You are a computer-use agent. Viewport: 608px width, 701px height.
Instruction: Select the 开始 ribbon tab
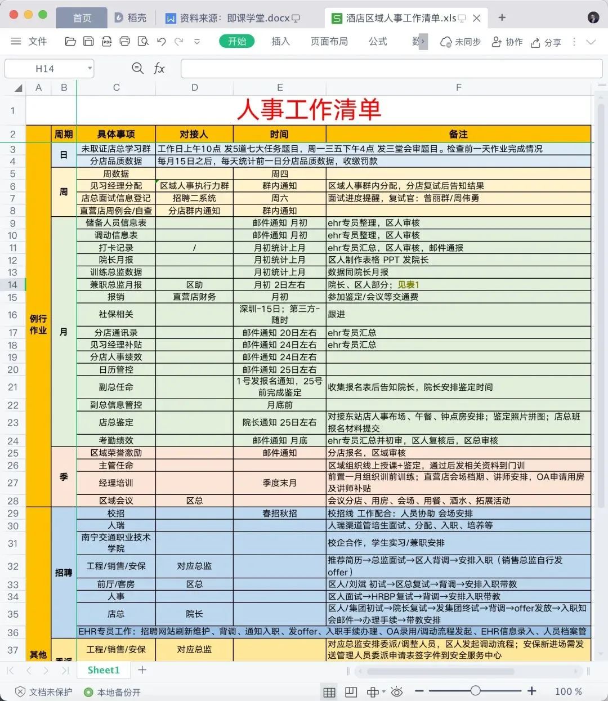point(237,41)
